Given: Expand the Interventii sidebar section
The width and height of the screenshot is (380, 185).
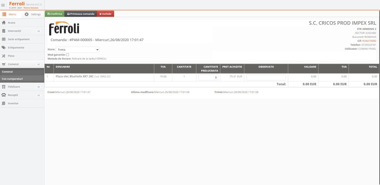Looking at the screenshot, I should 22,31.
